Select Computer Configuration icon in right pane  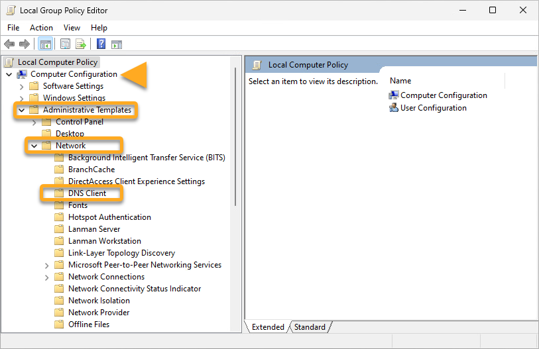tap(394, 95)
